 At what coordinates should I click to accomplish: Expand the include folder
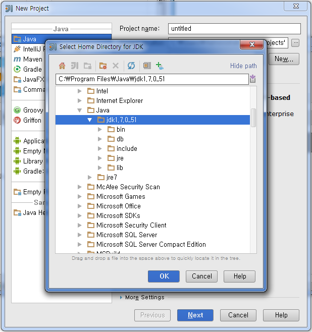(x=100, y=149)
